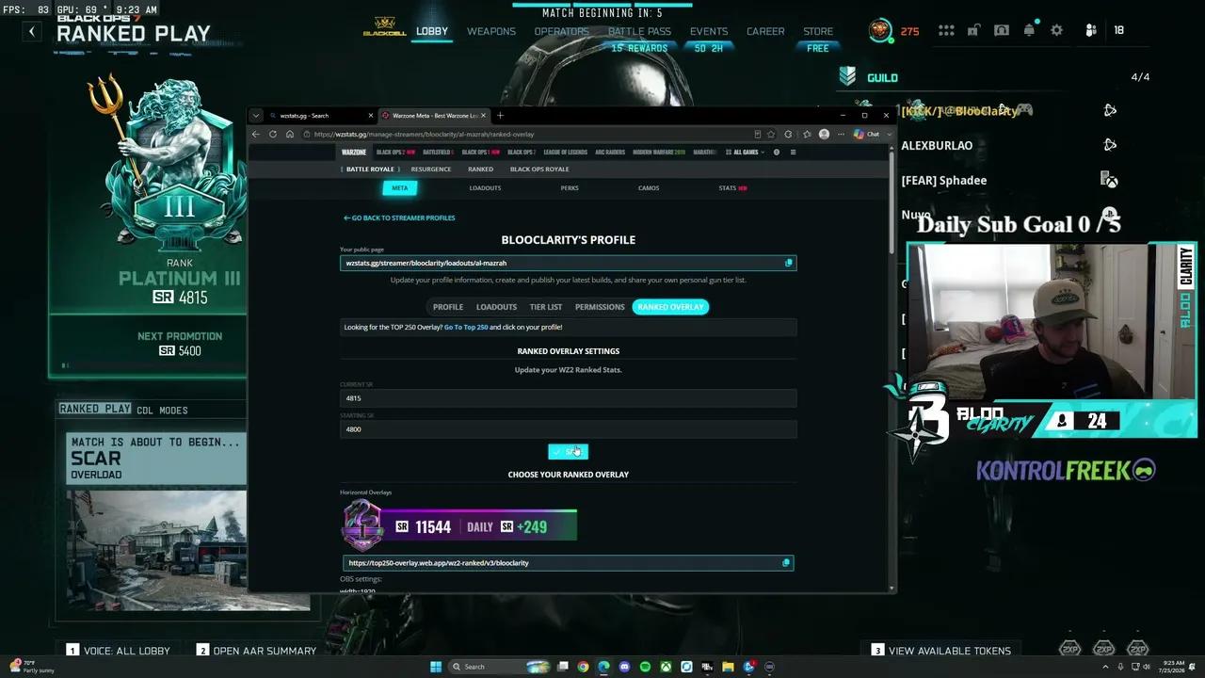Open the Tier List profile tab
Viewport: 1205px width, 678px height.
tap(546, 307)
